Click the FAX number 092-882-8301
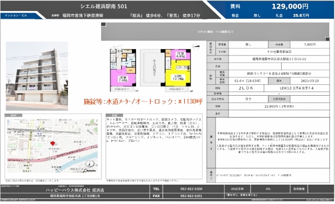This screenshot has height=204, width=335. 191,196
